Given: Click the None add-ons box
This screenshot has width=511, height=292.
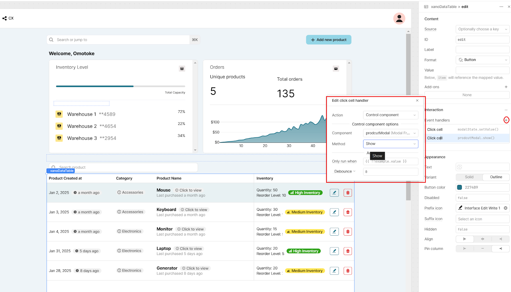Looking at the screenshot, I should pos(467,95).
